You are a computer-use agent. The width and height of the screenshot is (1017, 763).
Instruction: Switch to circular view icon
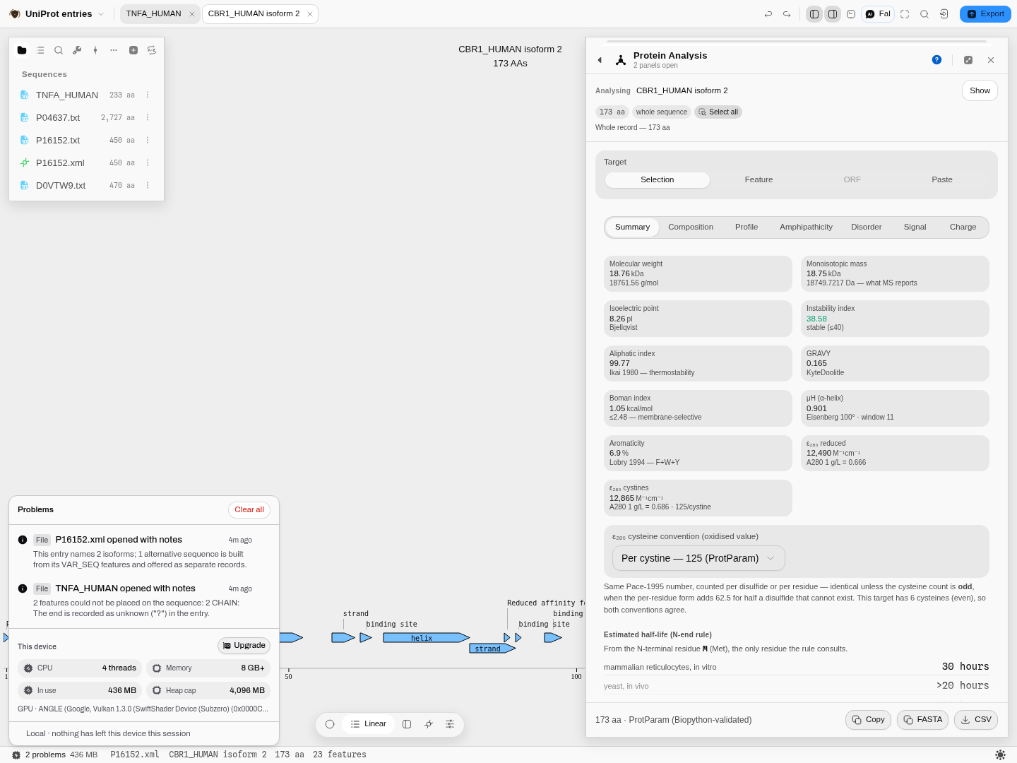click(x=330, y=724)
